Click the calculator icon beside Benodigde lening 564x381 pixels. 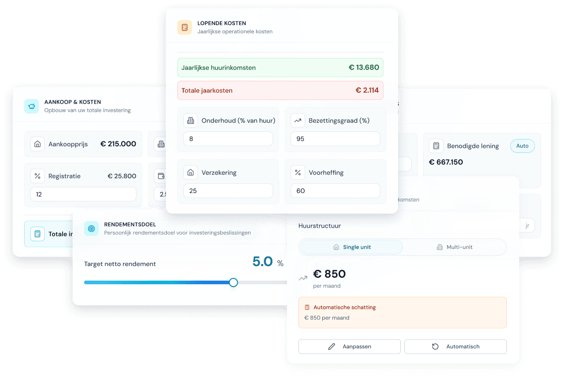click(436, 146)
